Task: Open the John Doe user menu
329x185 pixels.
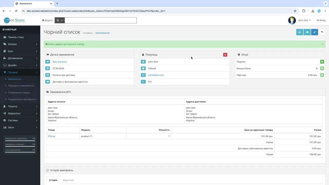Action: pyautogui.click(x=299, y=20)
